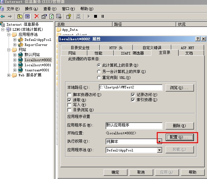
Task: Select localhost*8081 in the tree
Action: (38, 65)
